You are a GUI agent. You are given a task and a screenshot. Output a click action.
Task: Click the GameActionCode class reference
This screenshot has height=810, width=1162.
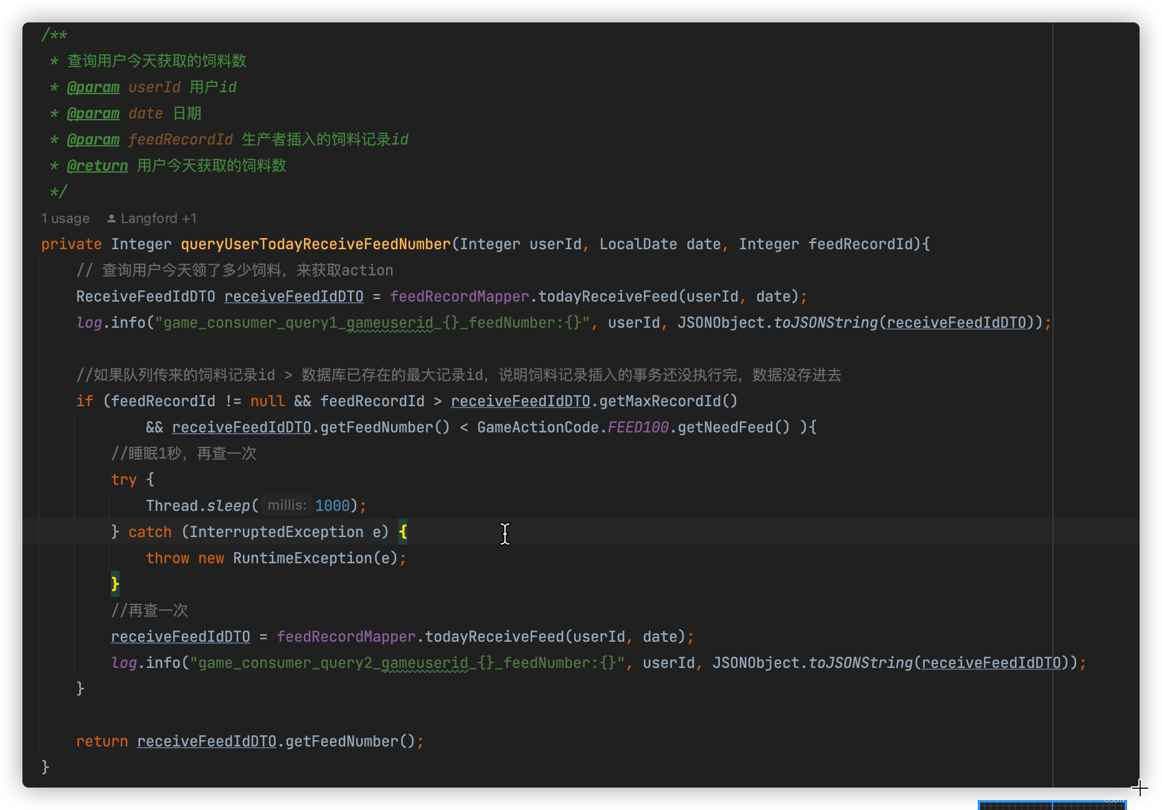tap(538, 427)
